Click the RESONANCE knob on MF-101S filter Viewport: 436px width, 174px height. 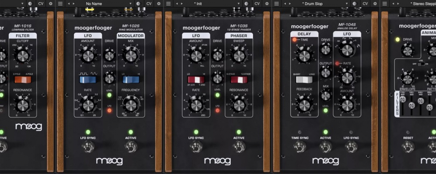point(23,105)
